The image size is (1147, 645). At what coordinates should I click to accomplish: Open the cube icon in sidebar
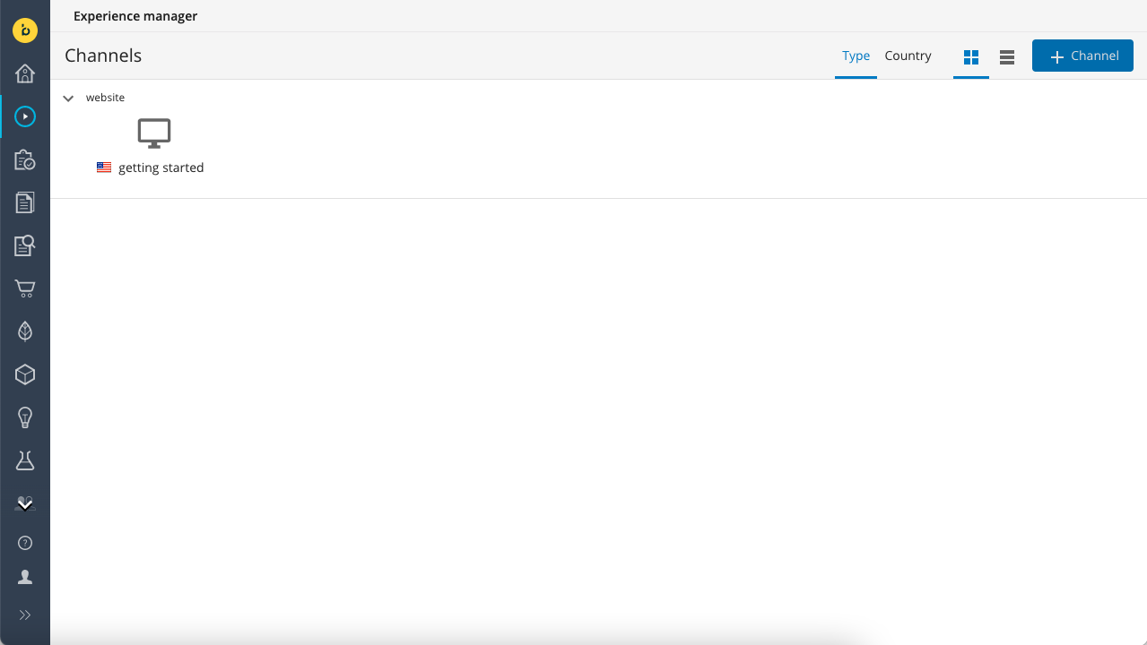[25, 374]
